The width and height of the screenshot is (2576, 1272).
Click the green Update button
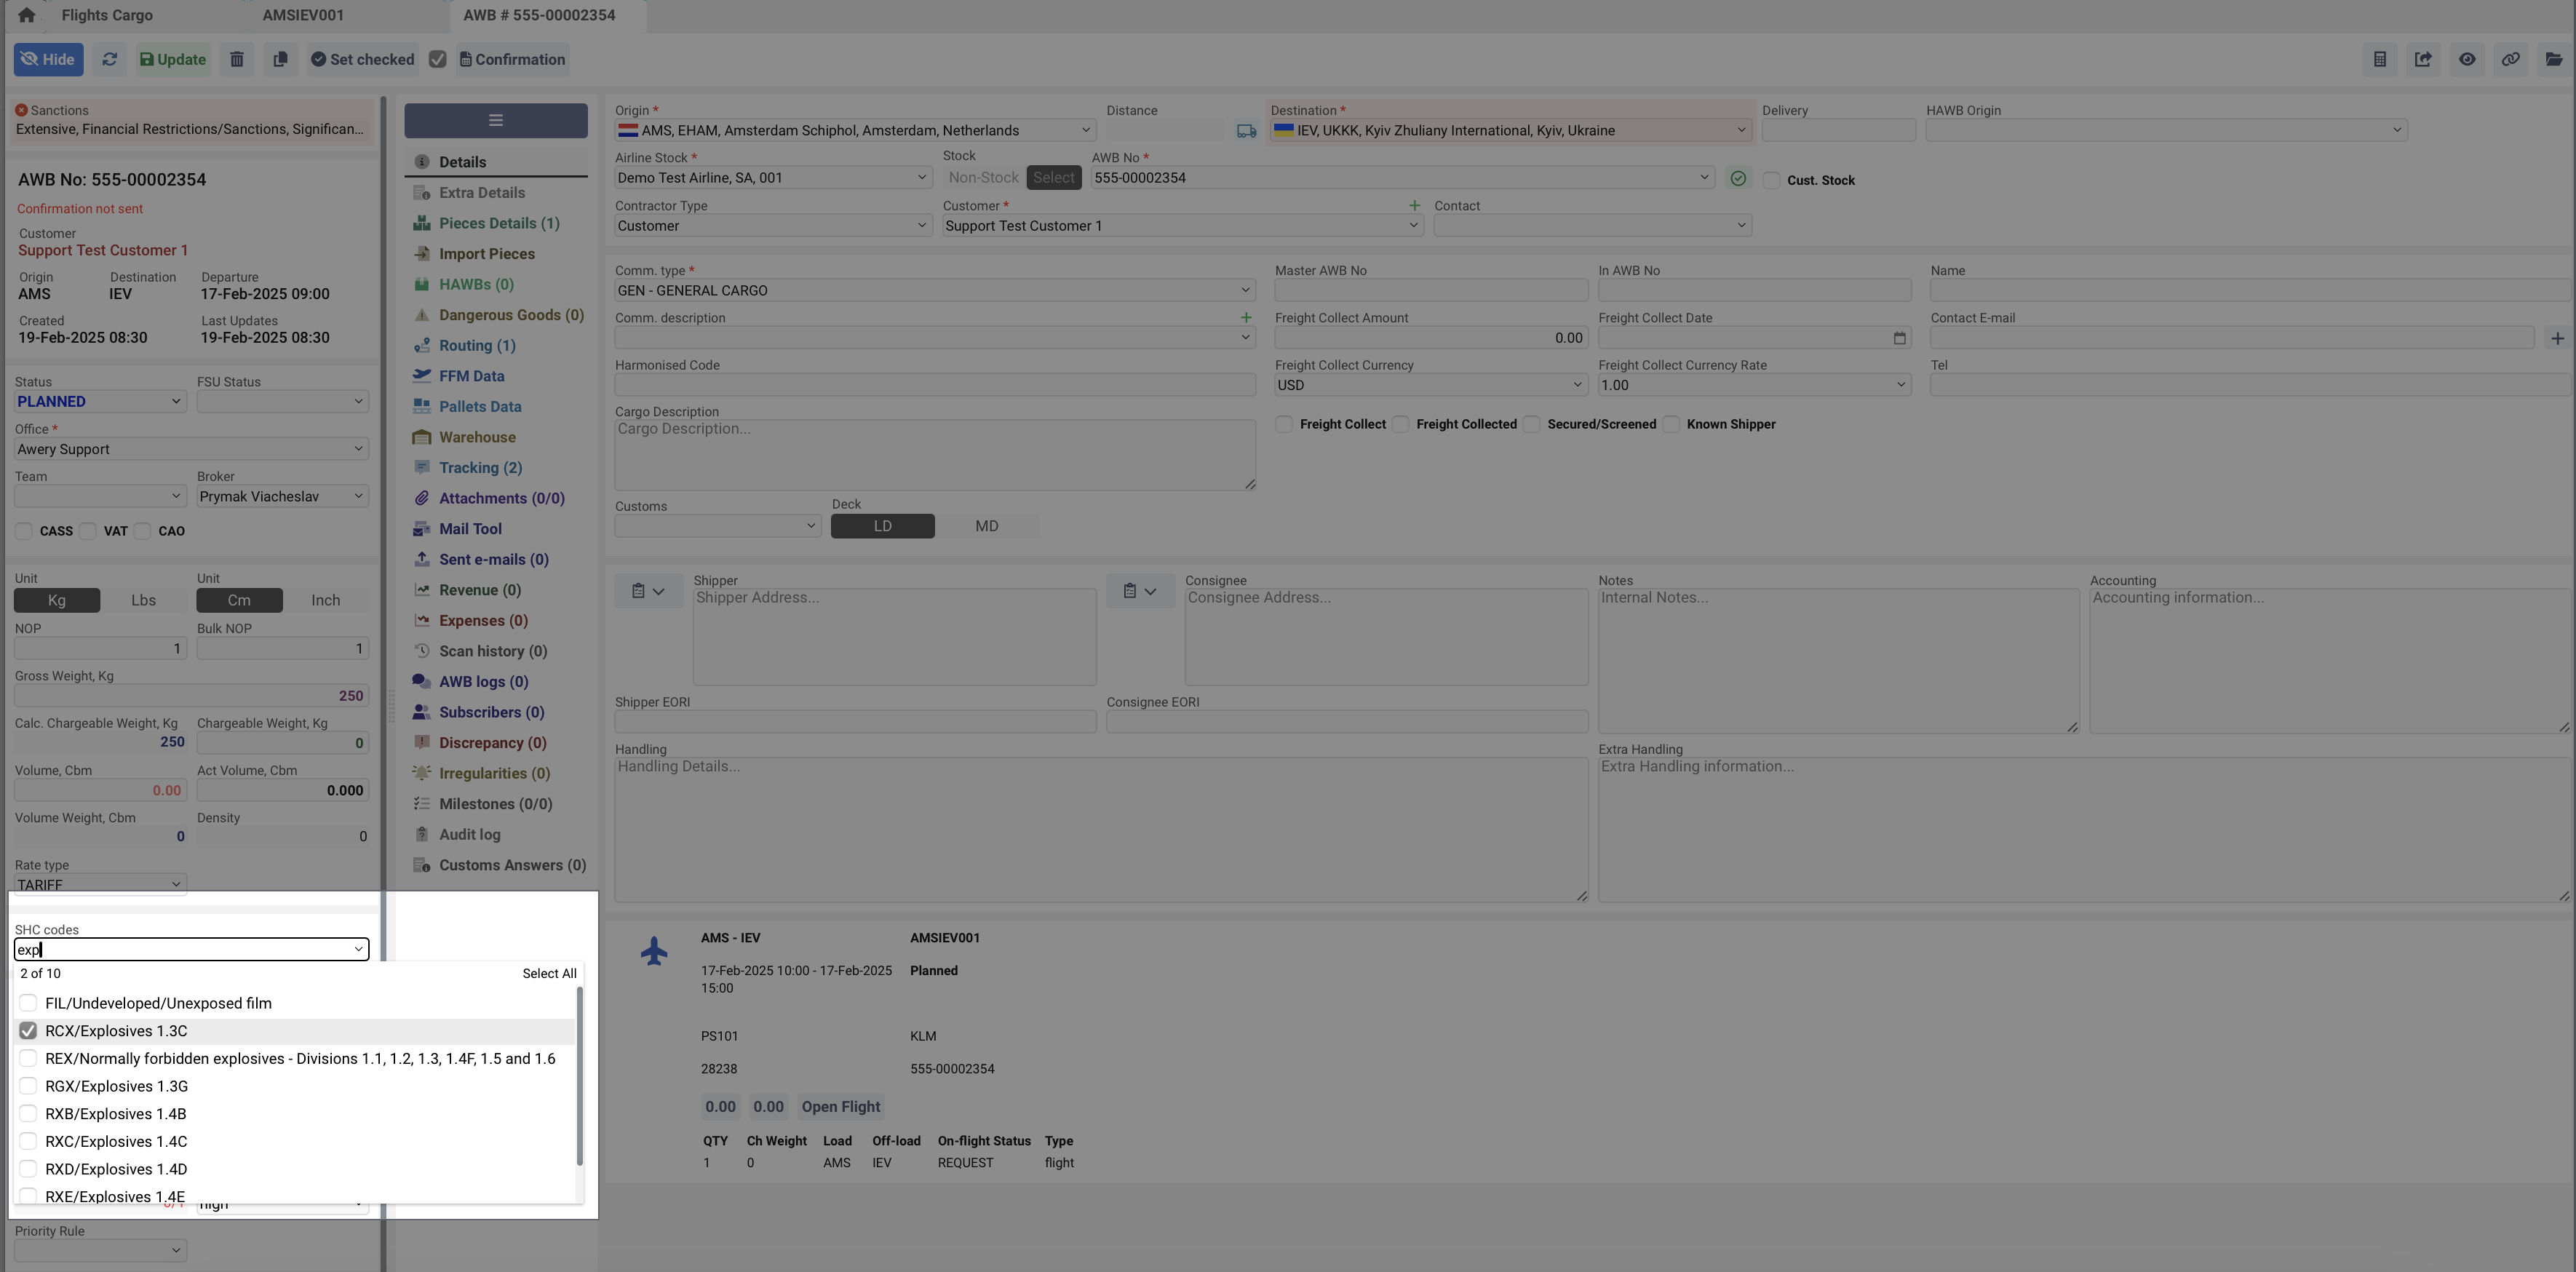pyautogui.click(x=173, y=59)
